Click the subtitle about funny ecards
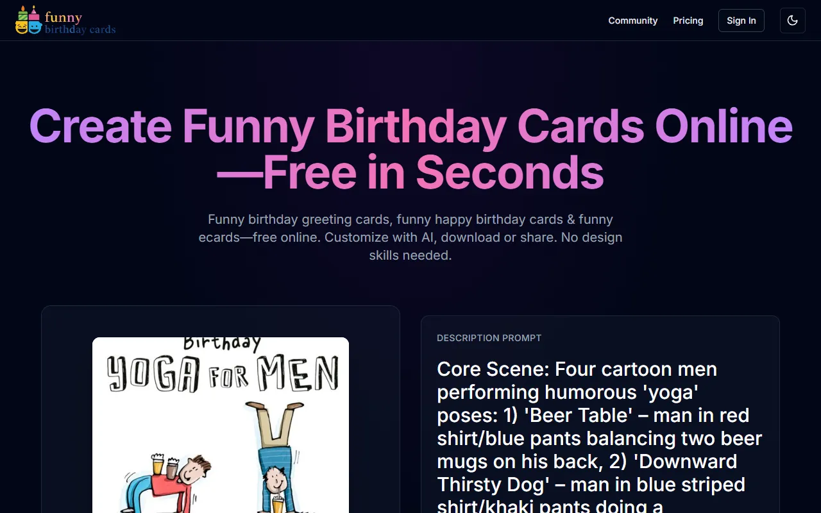 click(410, 237)
